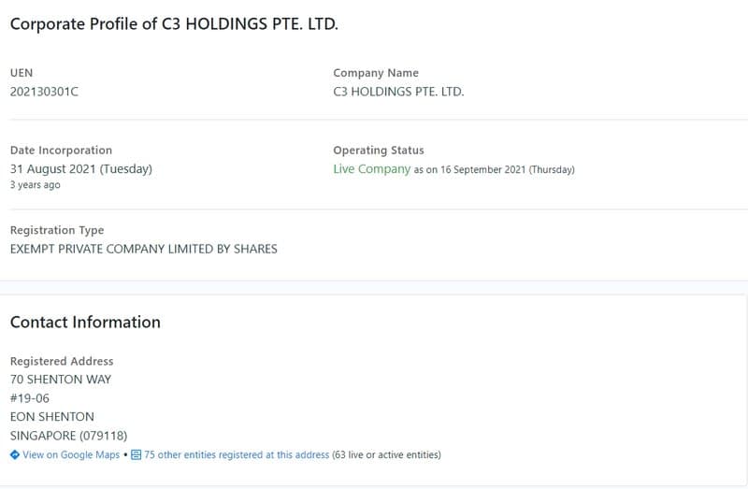The height and width of the screenshot is (489, 748).
Task: Click the UEN number 202130301C
Action: [x=44, y=92]
